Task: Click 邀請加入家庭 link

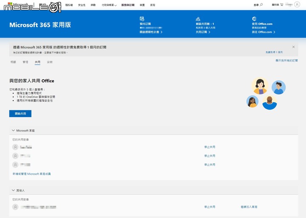Action: tap(249, 207)
